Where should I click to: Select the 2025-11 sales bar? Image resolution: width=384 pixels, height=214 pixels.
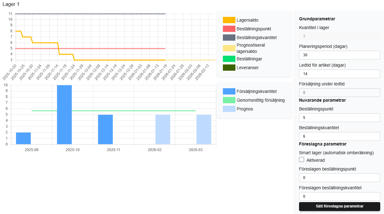[105, 130]
